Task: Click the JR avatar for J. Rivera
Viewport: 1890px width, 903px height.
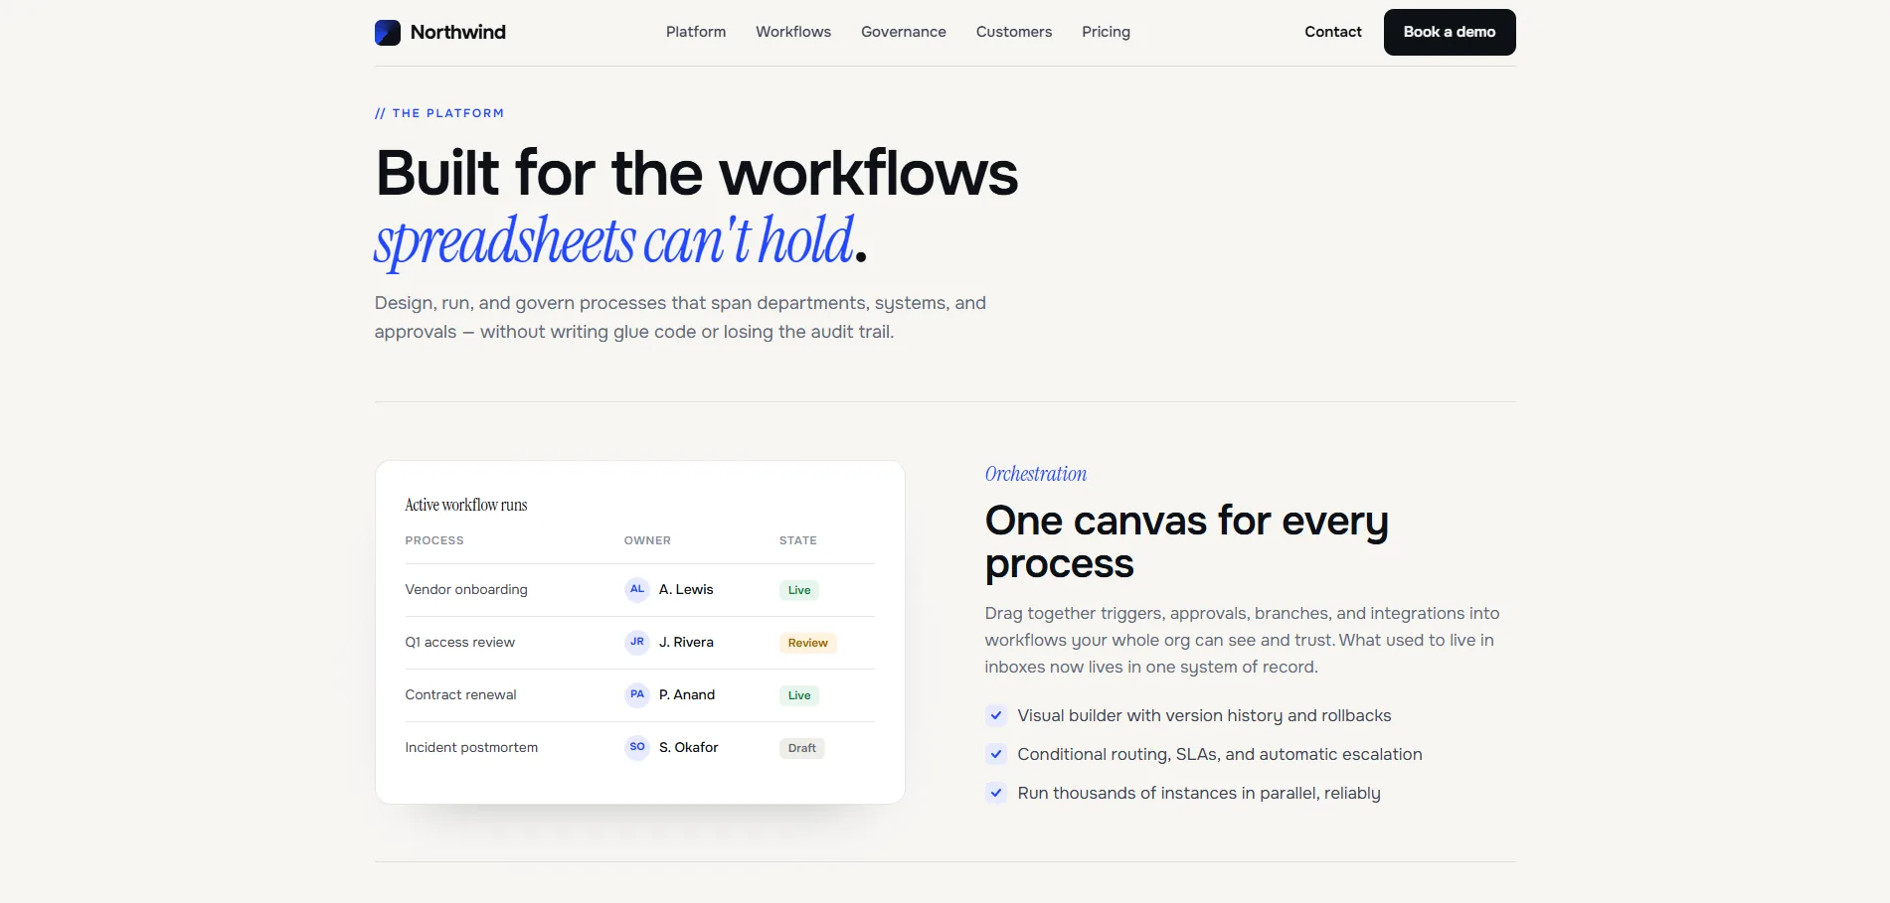Action: click(x=637, y=643)
